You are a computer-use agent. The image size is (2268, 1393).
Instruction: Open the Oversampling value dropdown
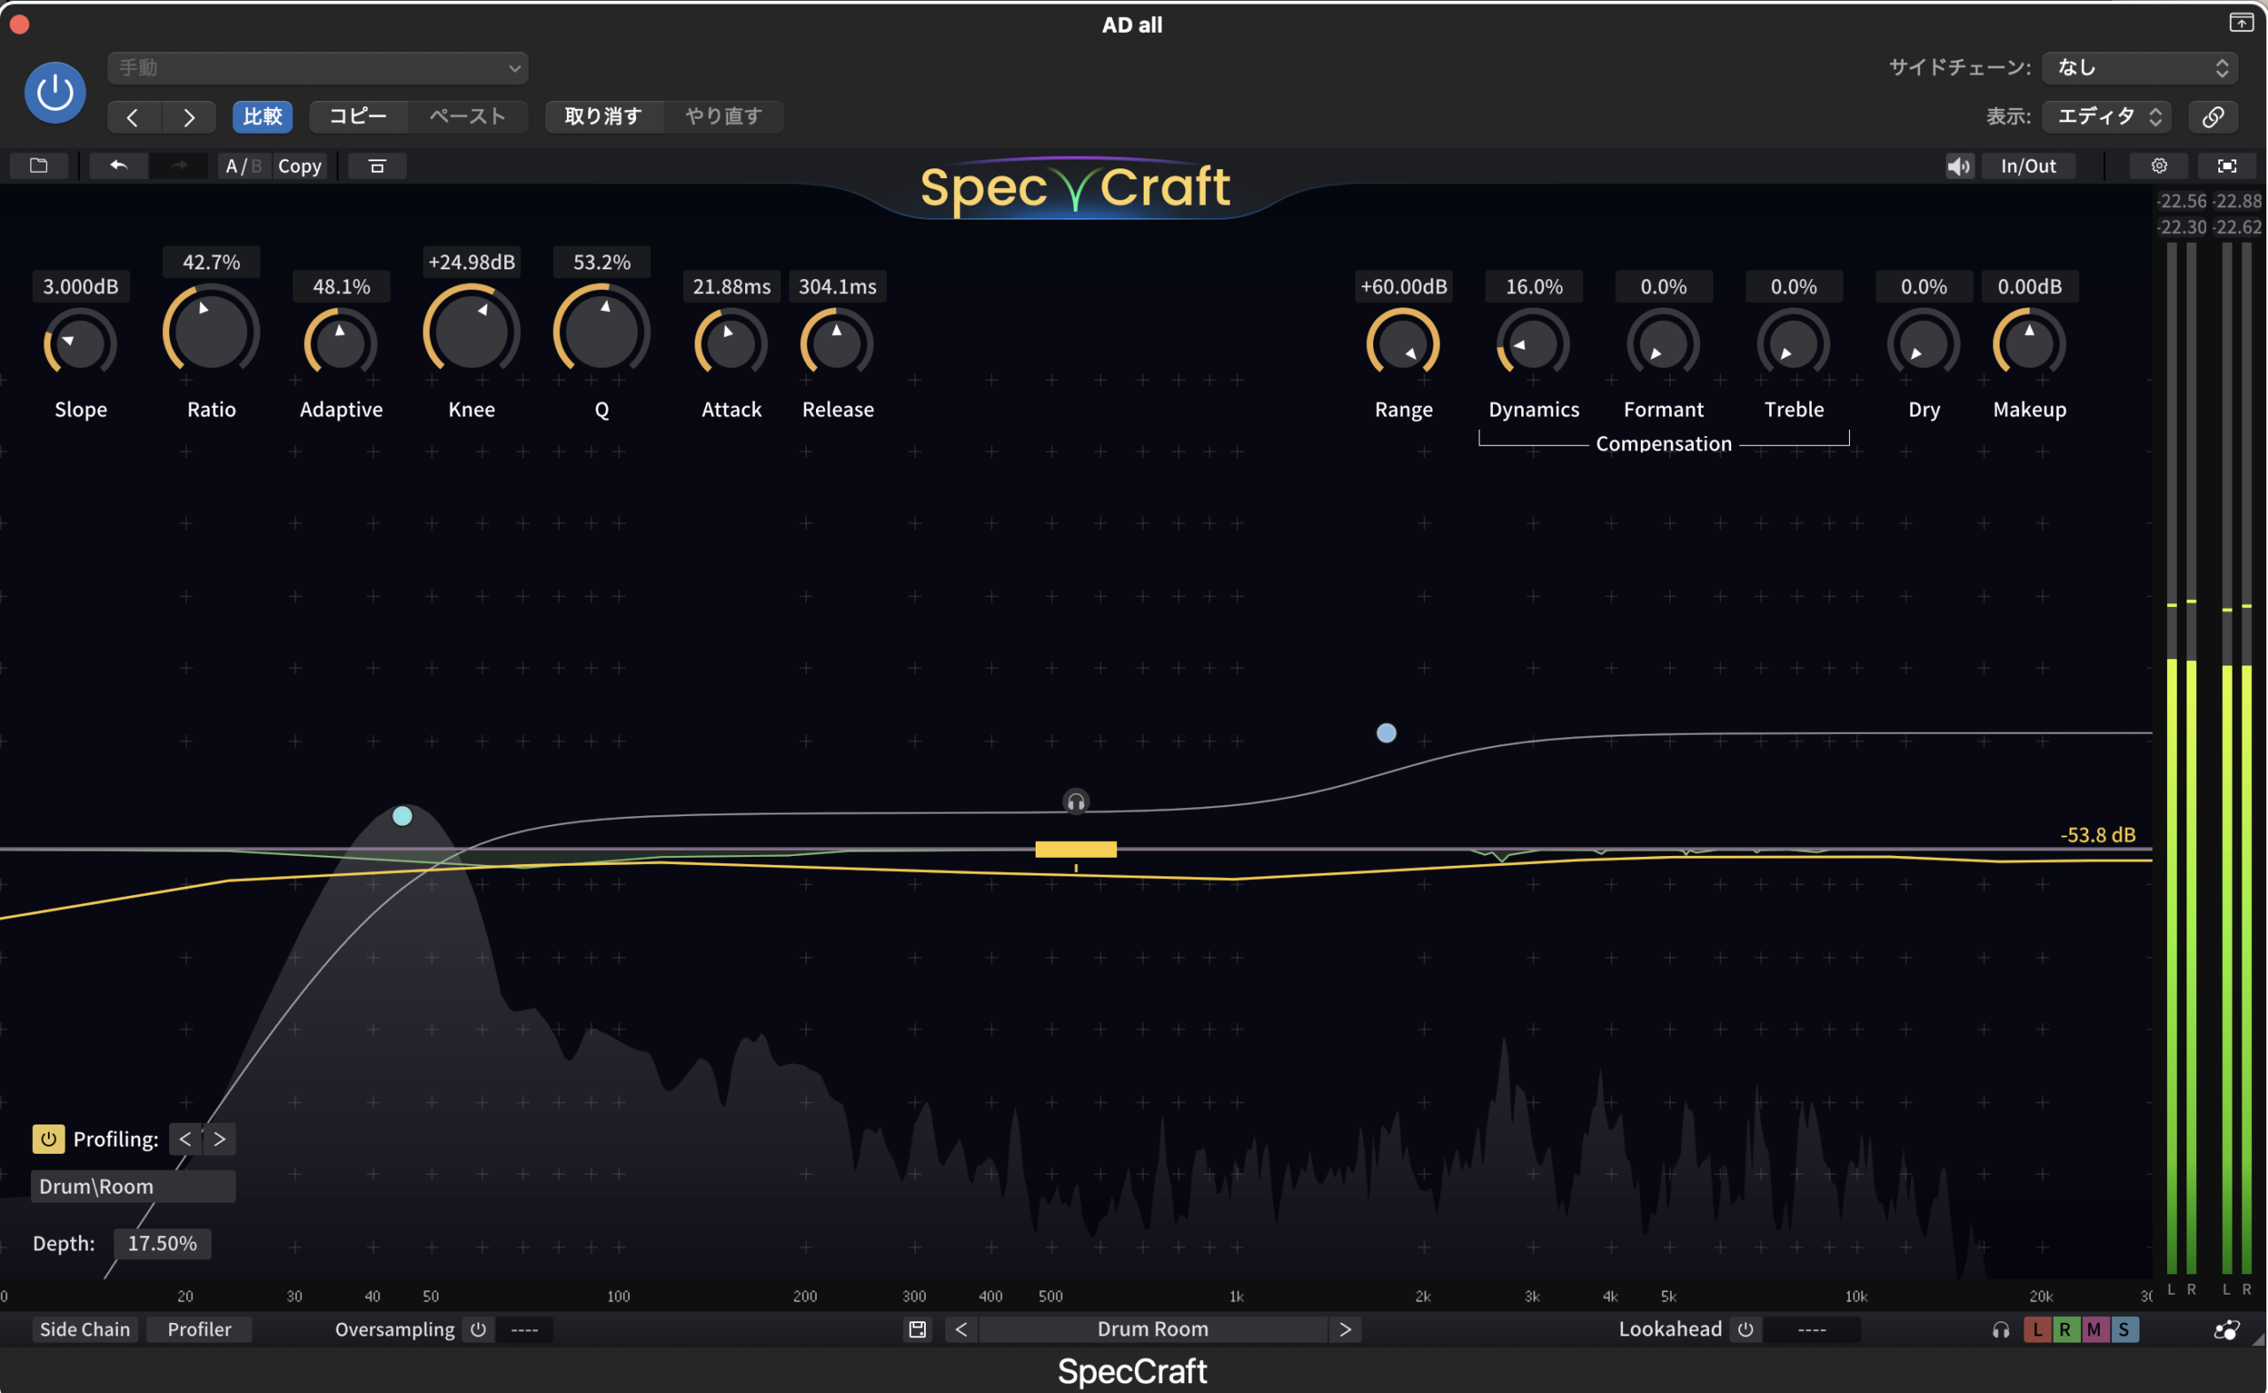point(524,1329)
